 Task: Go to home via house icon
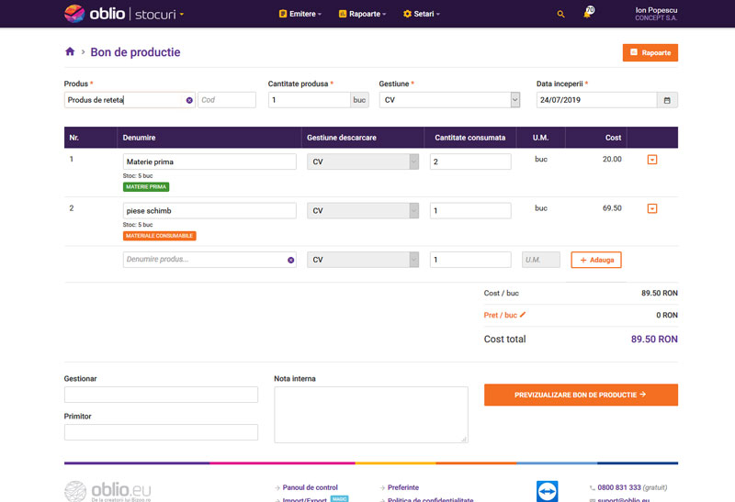[x=70, y=51]
